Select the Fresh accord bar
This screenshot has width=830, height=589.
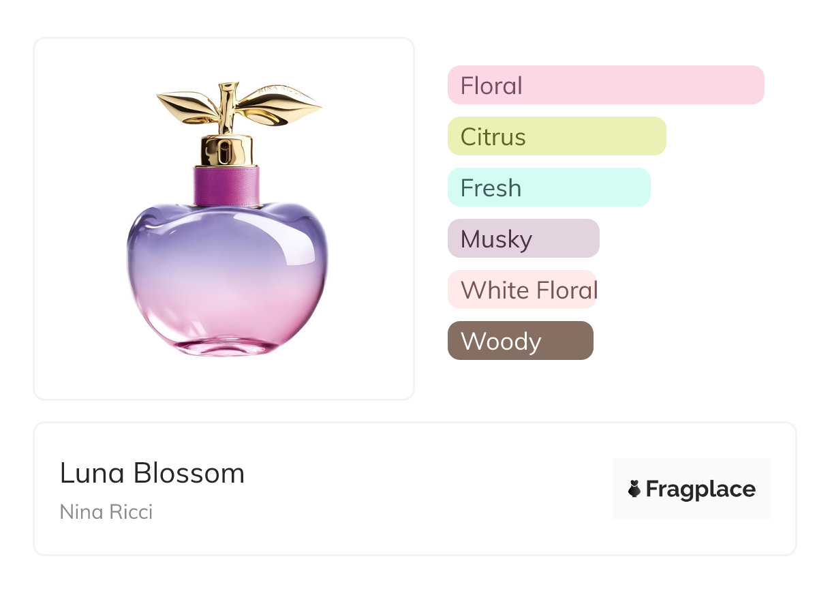coord(549,187)
